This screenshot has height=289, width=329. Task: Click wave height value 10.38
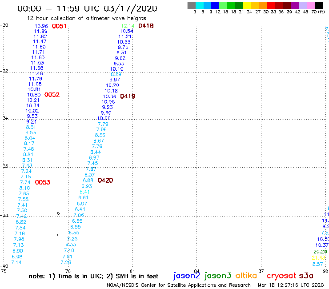point(109,96)
